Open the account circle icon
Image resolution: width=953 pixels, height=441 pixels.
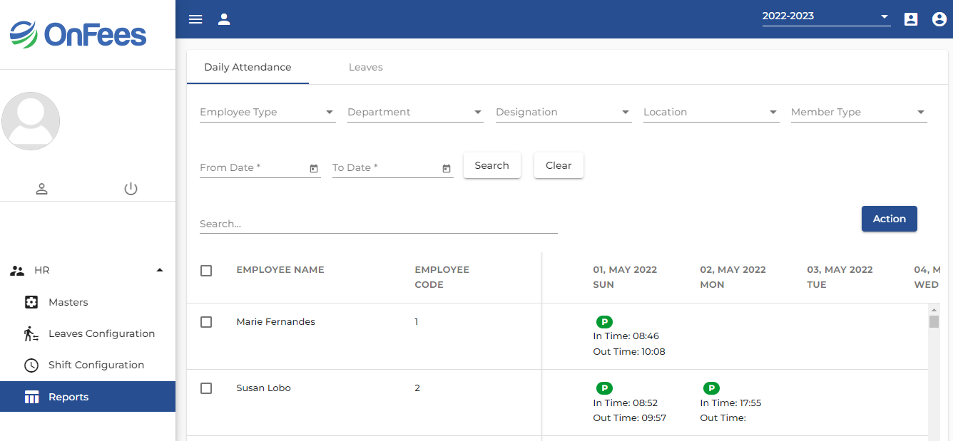click(939, 19)
